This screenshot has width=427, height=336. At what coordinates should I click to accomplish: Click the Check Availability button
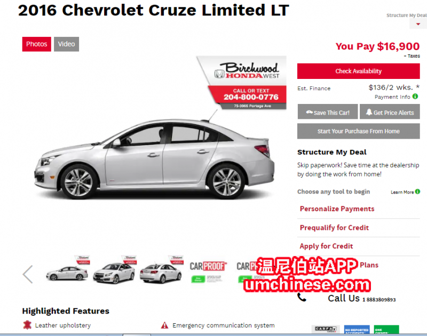[x=358, y=71]
